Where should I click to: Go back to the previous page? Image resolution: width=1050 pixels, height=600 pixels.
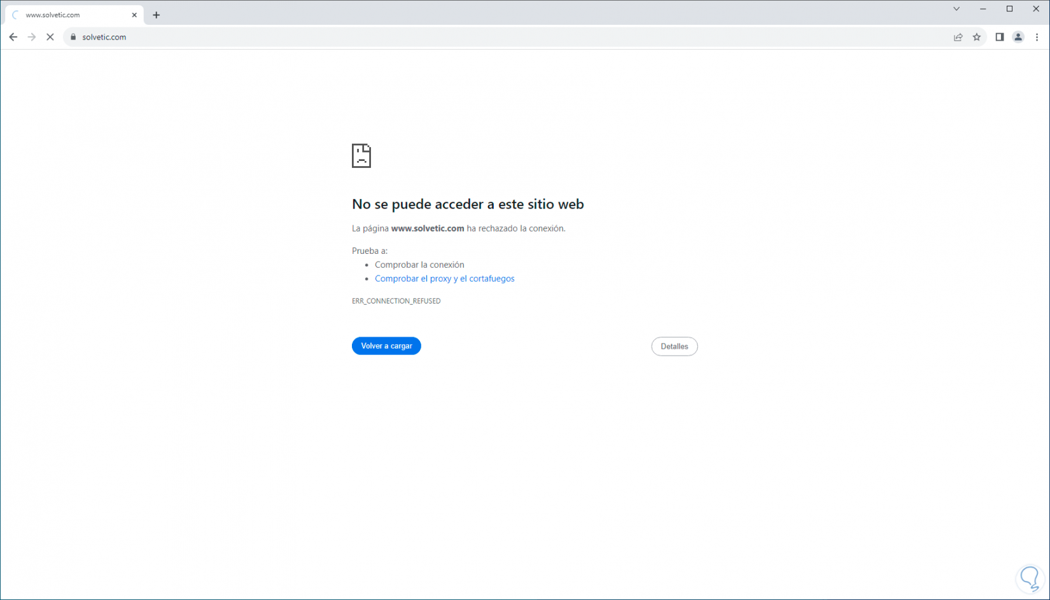tap(13, 37)
